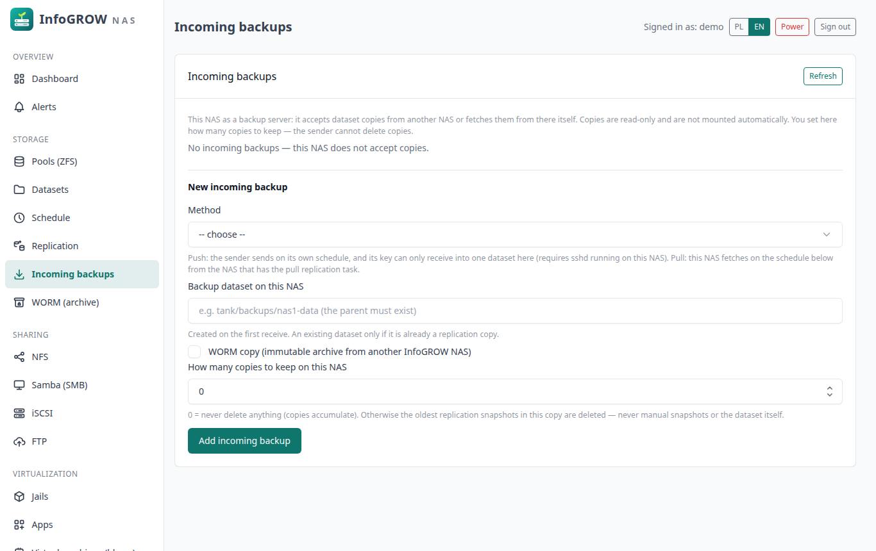
Task: Click the 'SHARING' sidebar section label
Action: point(31,335)
